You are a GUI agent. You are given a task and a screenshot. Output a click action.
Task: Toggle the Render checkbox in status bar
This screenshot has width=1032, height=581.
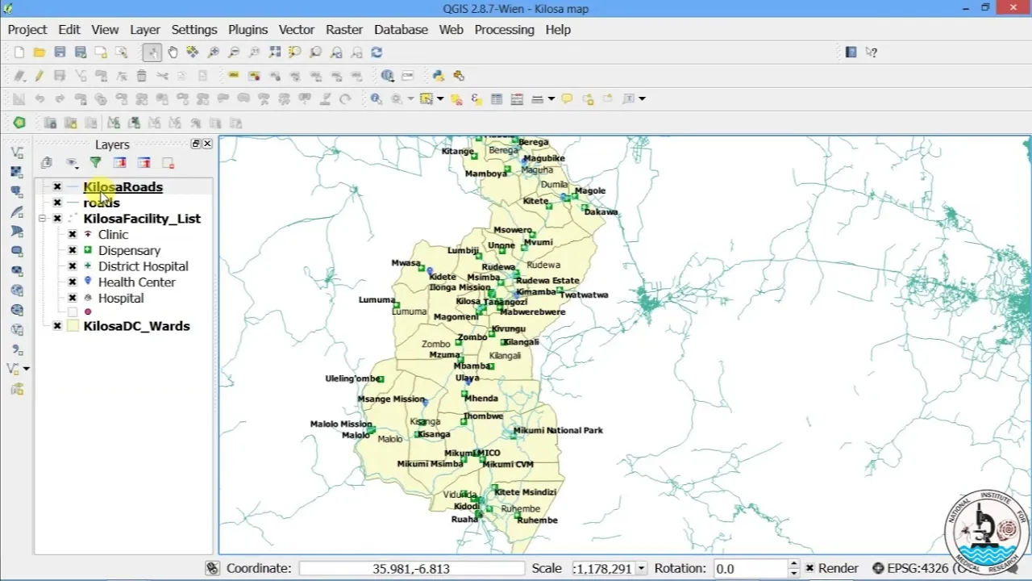point(809,568)
